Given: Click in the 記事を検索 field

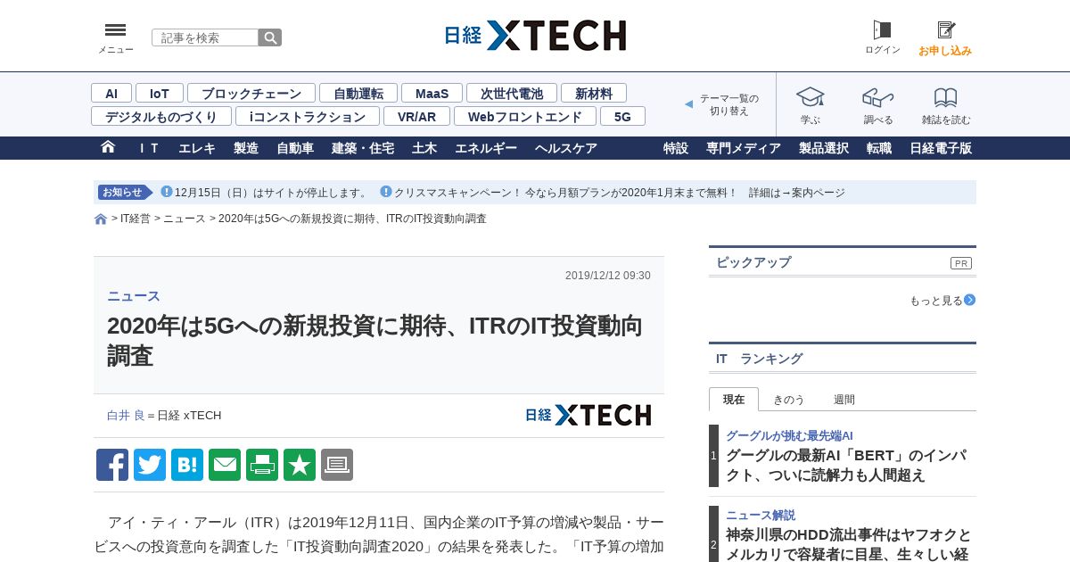Looking at the screenshot, I should point(205,37).
